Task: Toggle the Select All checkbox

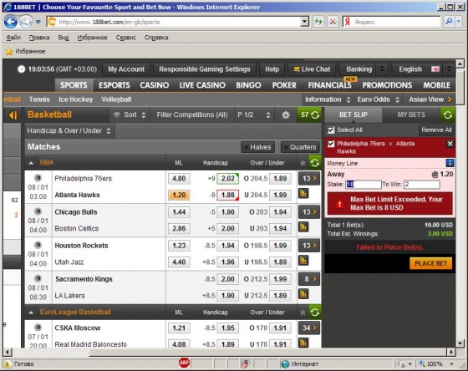Action: point(331,130)
